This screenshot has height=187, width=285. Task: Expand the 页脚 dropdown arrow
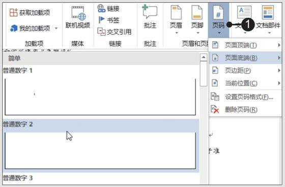(x=198, y=33)
